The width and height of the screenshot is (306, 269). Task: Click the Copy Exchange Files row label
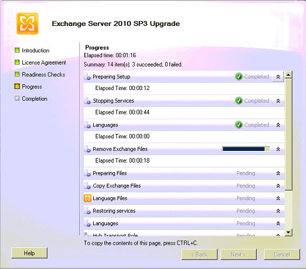coord(116,186)
